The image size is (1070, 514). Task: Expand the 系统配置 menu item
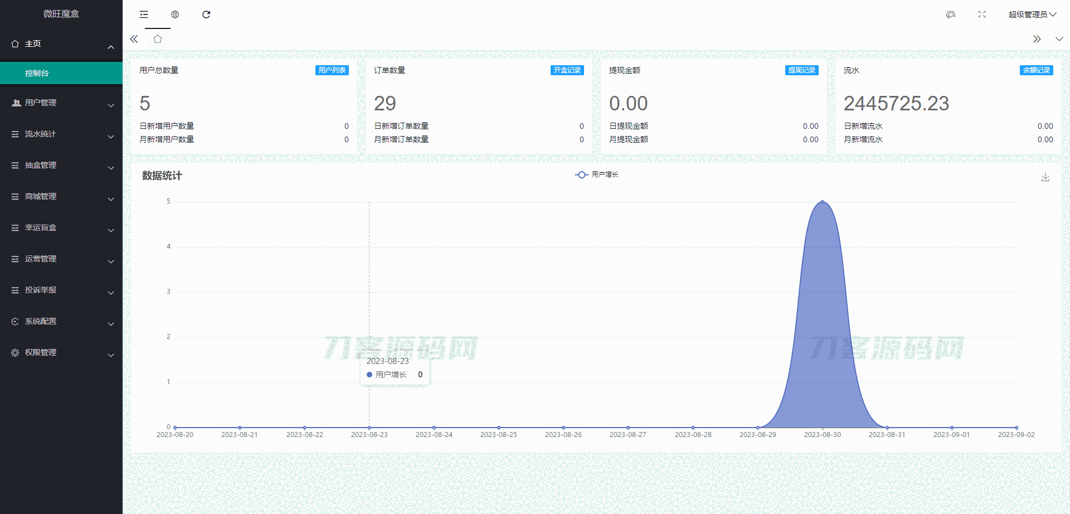tap(61, 322)
